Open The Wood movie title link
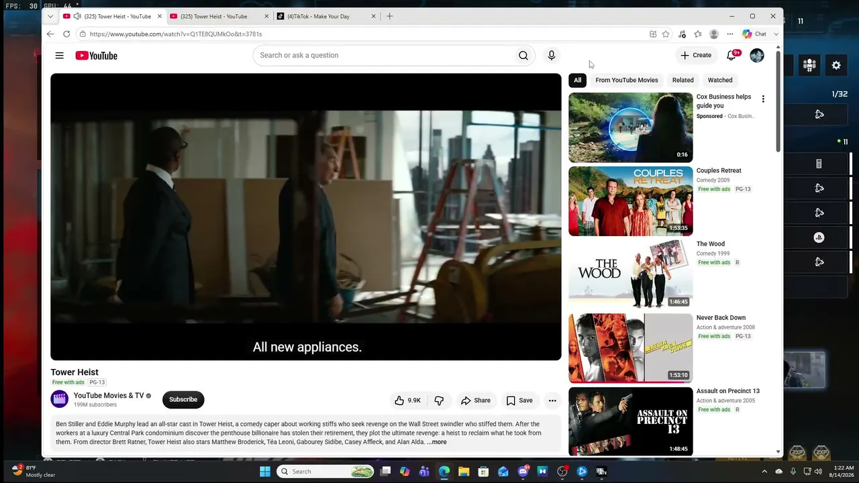Viewport: 859px width, 483px height. pyautogui.click(x=711, y=244)
